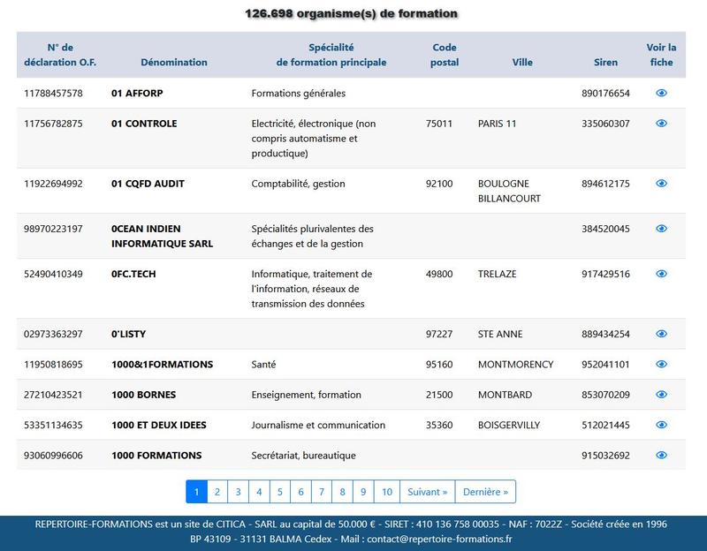Open page 8 of the listing
This screenshot has width=707, height=551.
tap(342, 492)
